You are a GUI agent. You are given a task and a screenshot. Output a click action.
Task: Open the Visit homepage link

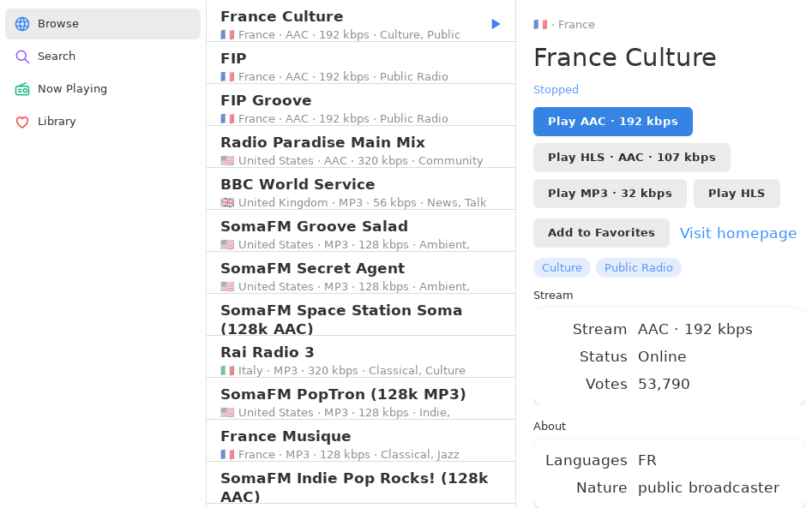738,233
